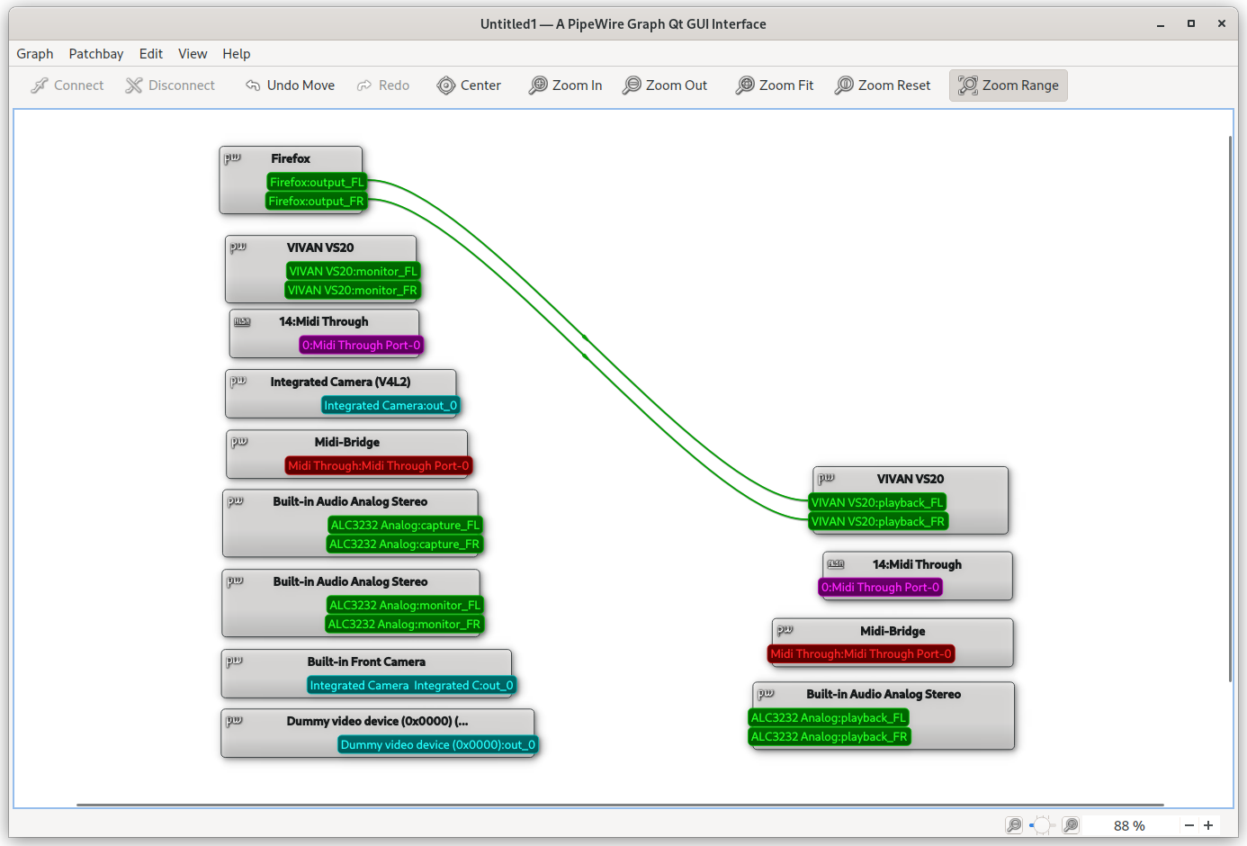Open the Patchbay menu
The image size is (1247, 846).
(x=96, y=54)
